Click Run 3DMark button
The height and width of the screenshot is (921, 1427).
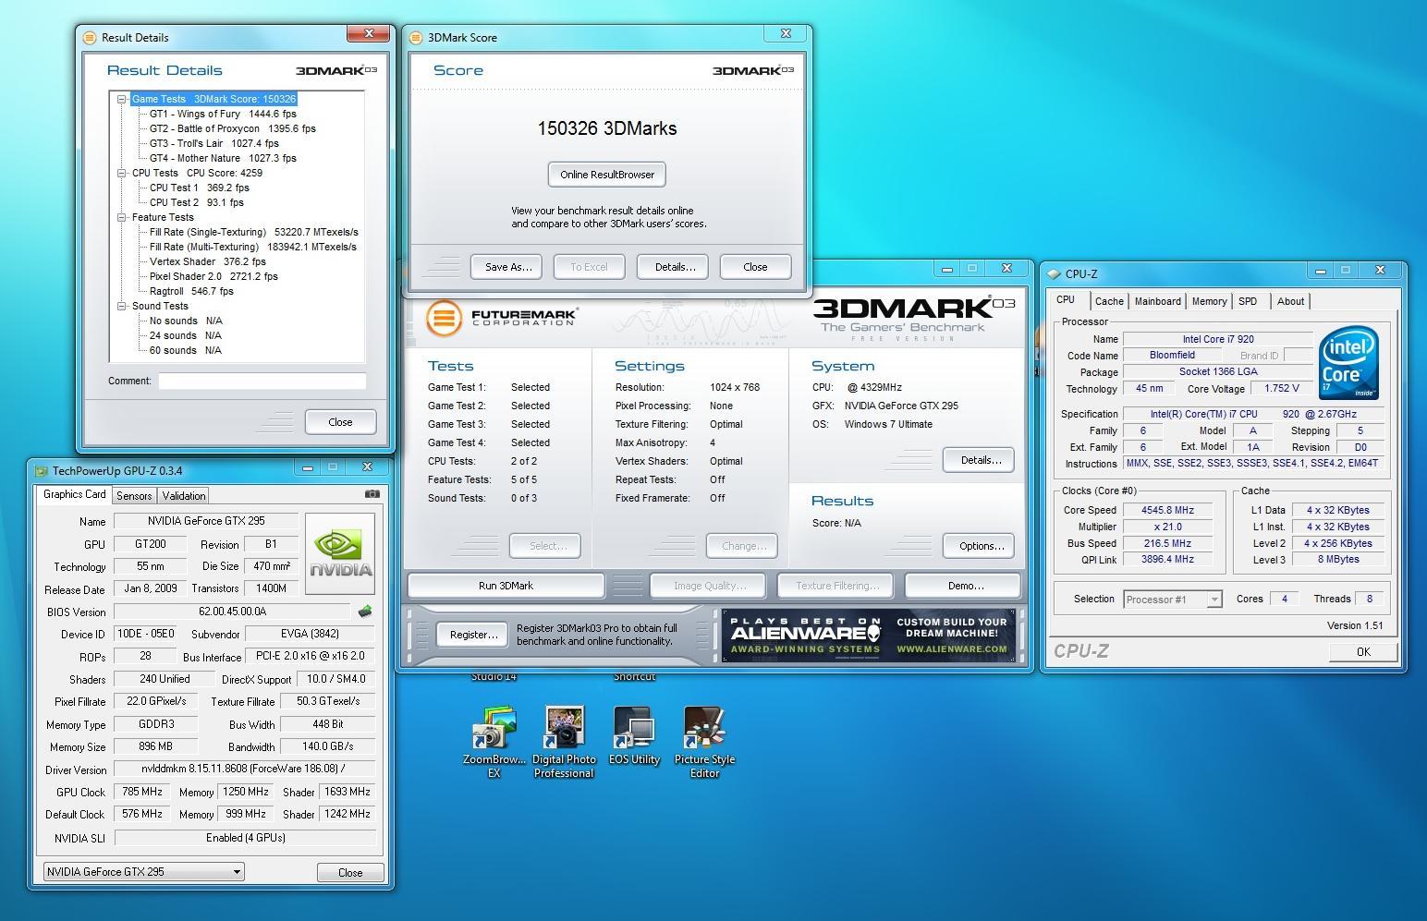click(506, 586)
